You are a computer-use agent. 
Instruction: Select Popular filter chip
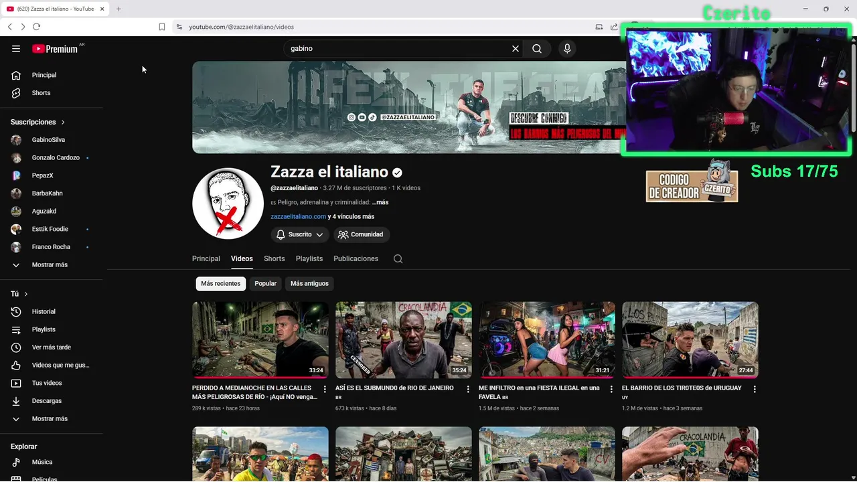click(265, 284)
